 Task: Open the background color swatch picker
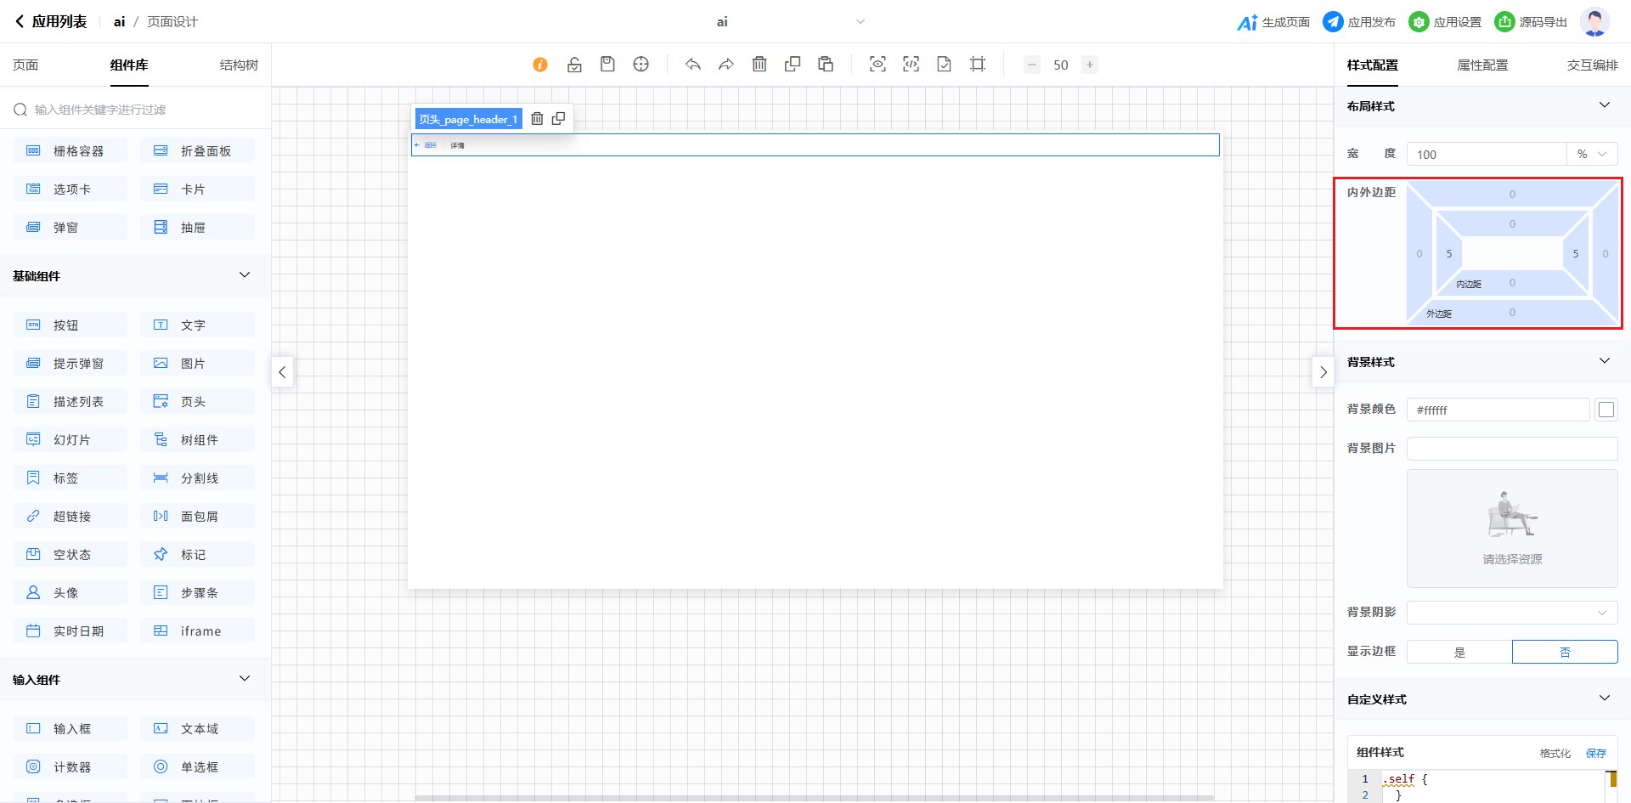click(1606, 410)
